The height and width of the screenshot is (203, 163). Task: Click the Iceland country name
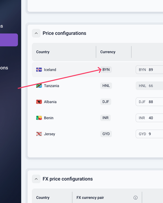pyautogui.click(x=50, y=70)
